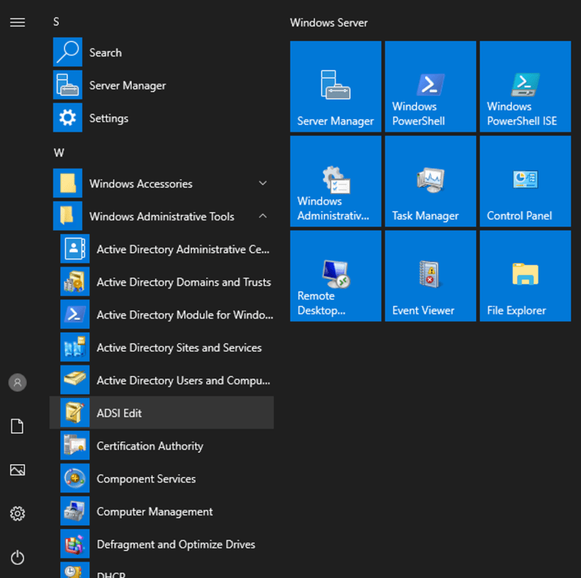Click the ADSI Edit label

[119, 413]
